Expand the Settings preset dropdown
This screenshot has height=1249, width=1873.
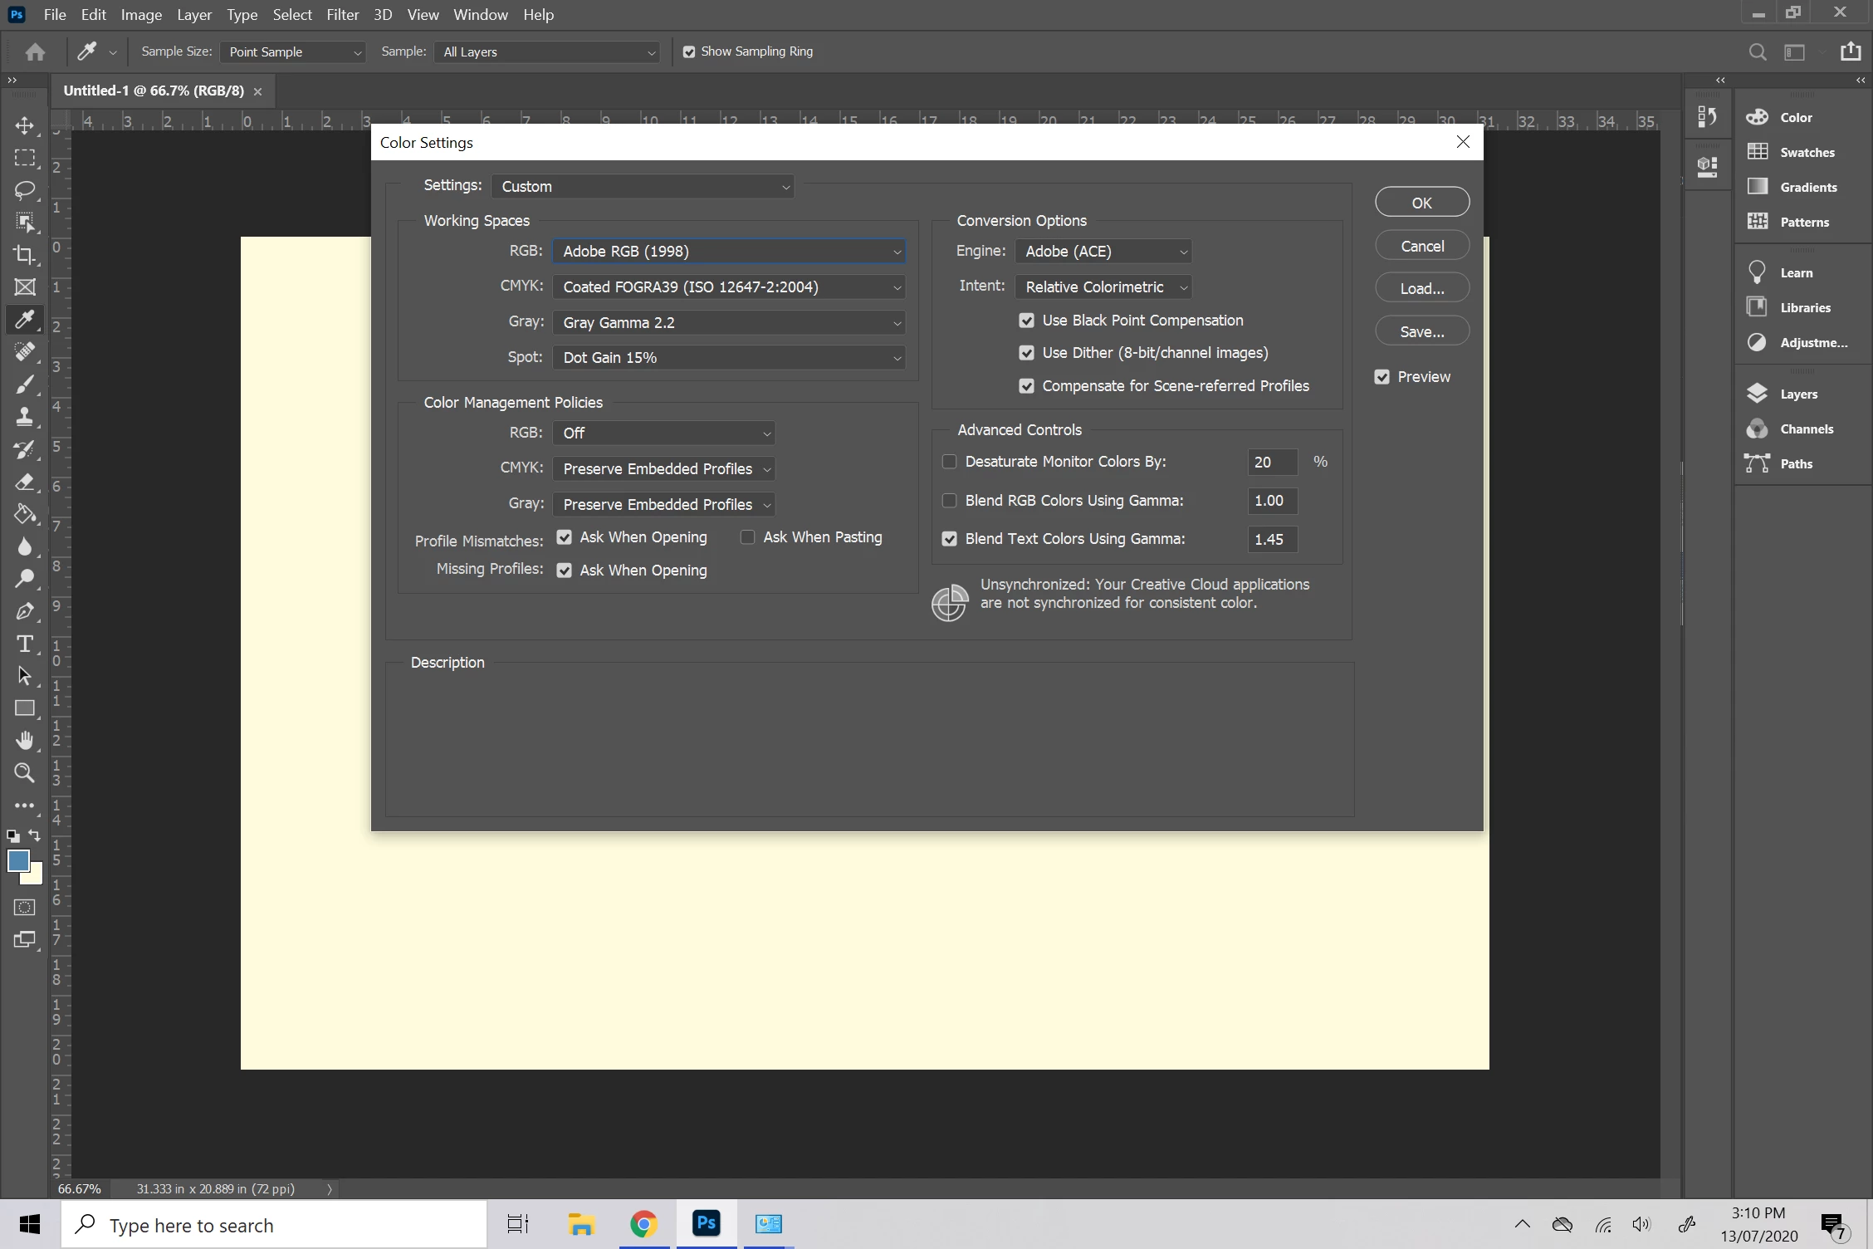[643, 186]
